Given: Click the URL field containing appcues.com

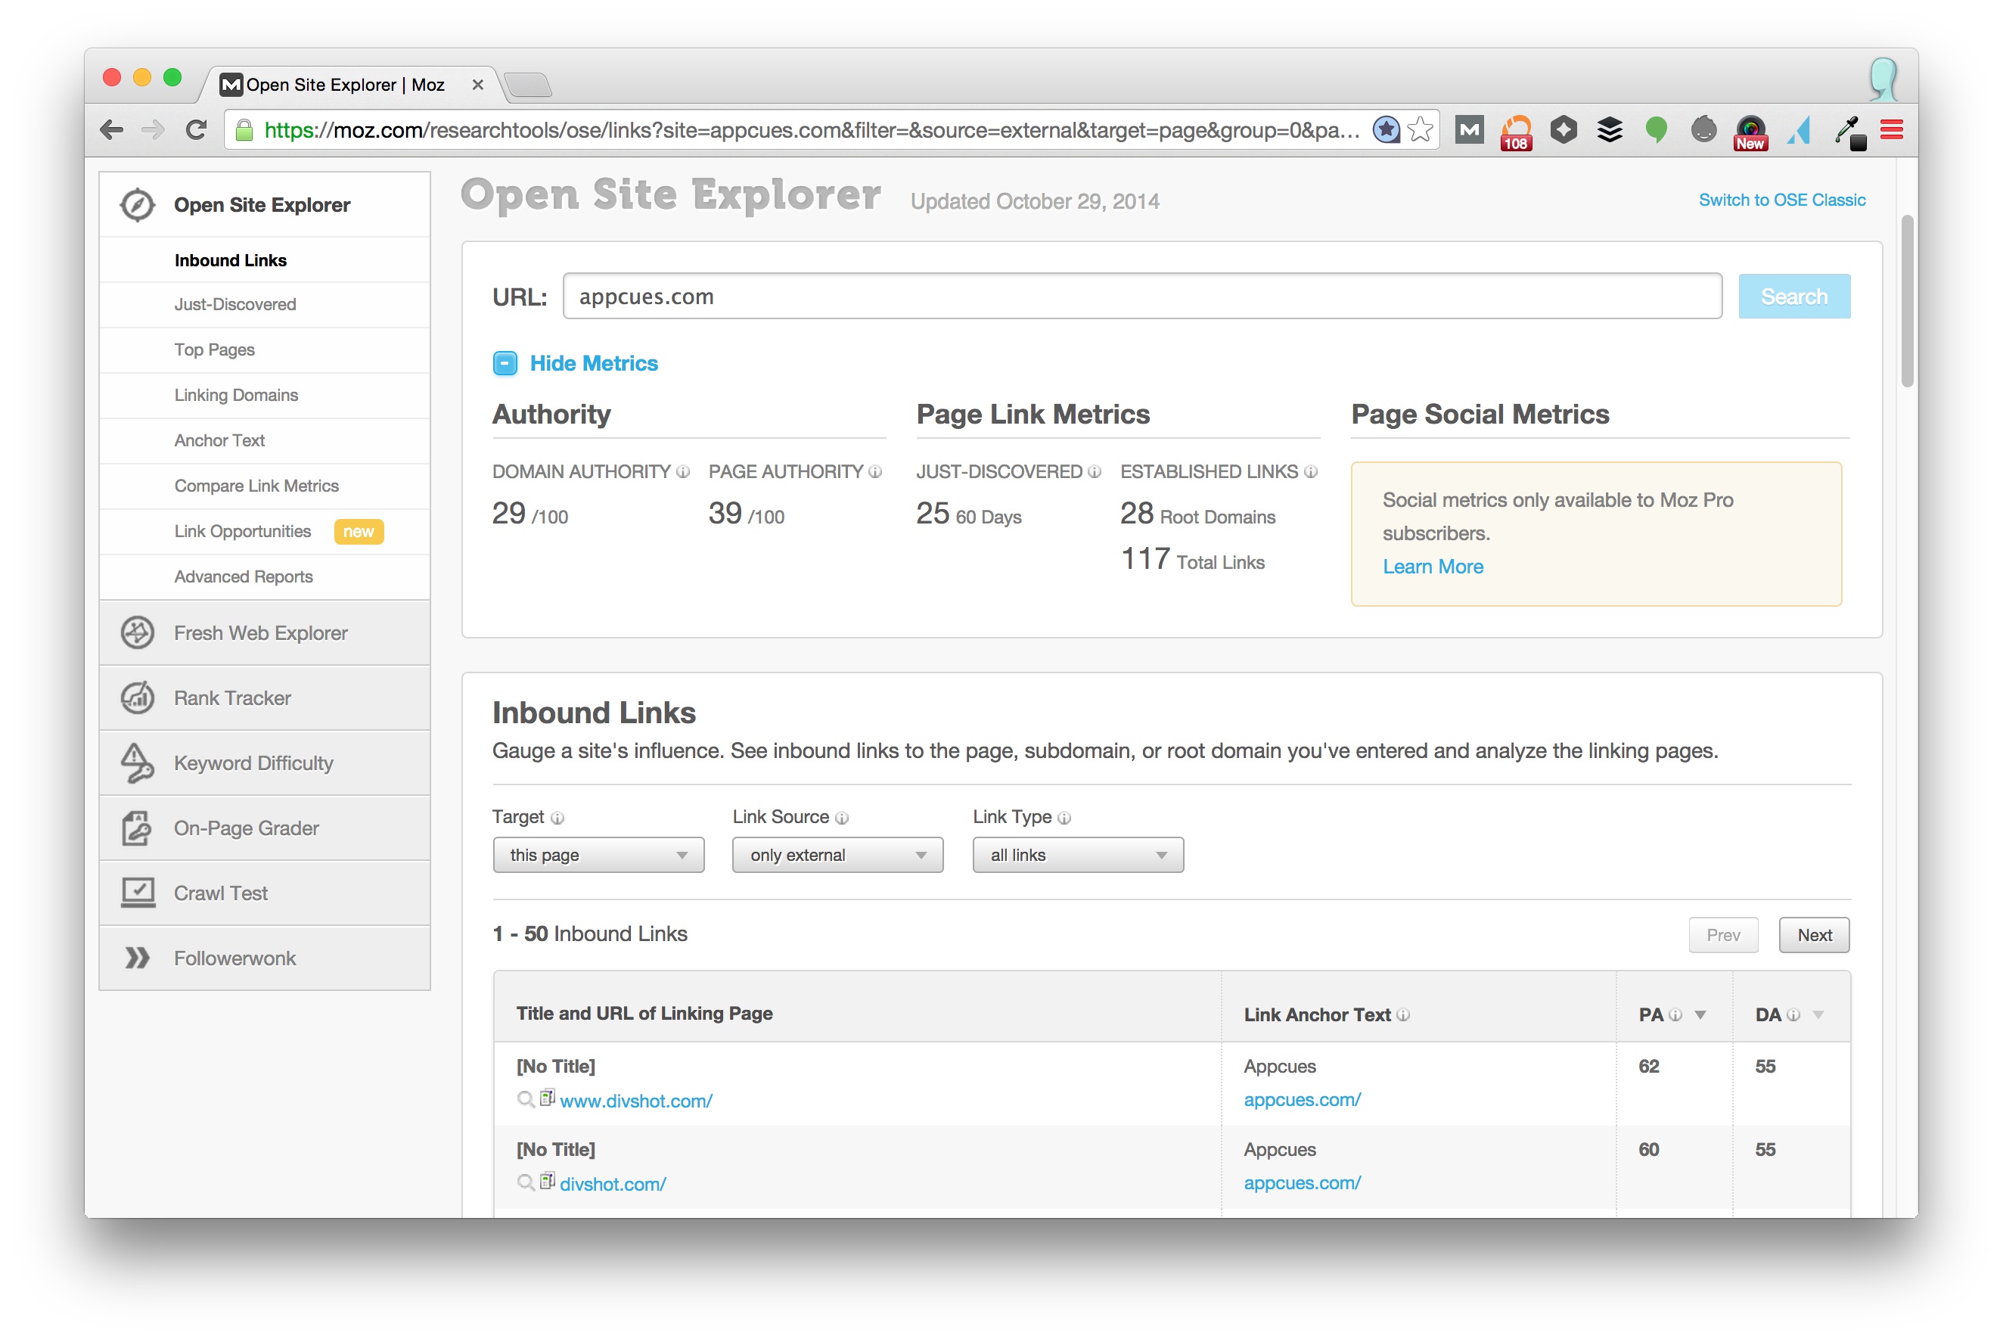Looking at the screenshot, I should tap(1142, 297).
